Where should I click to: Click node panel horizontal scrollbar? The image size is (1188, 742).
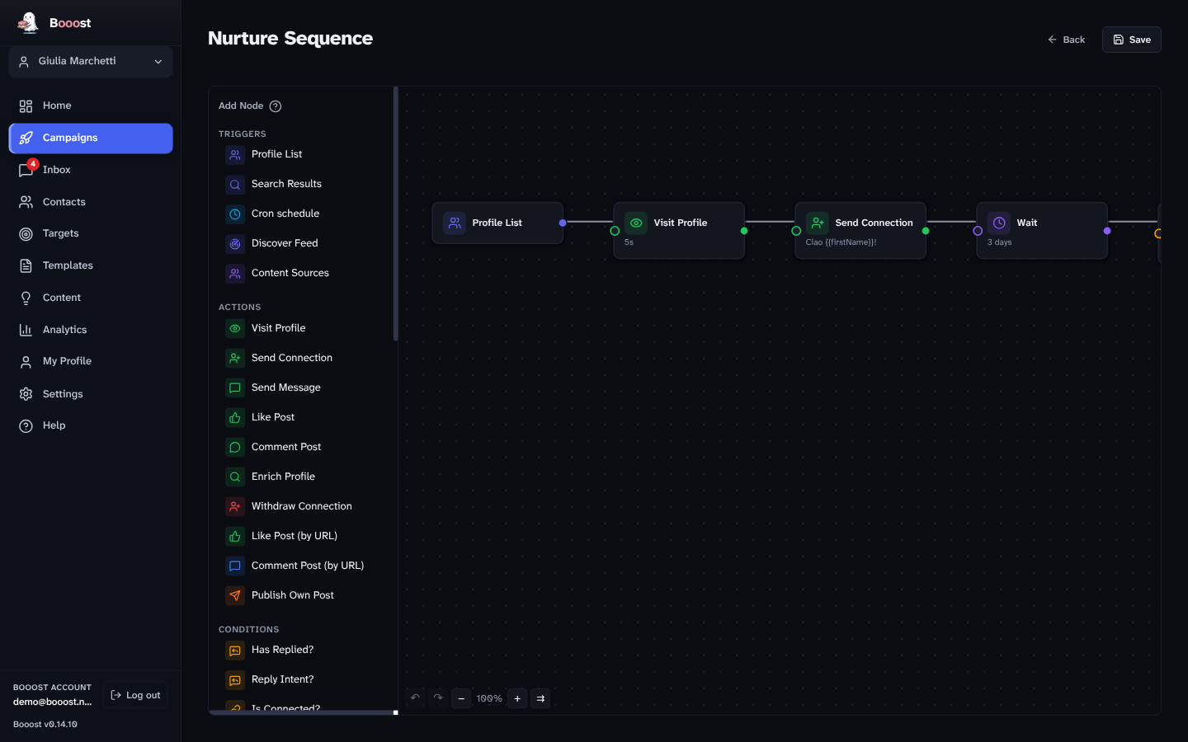302,712
